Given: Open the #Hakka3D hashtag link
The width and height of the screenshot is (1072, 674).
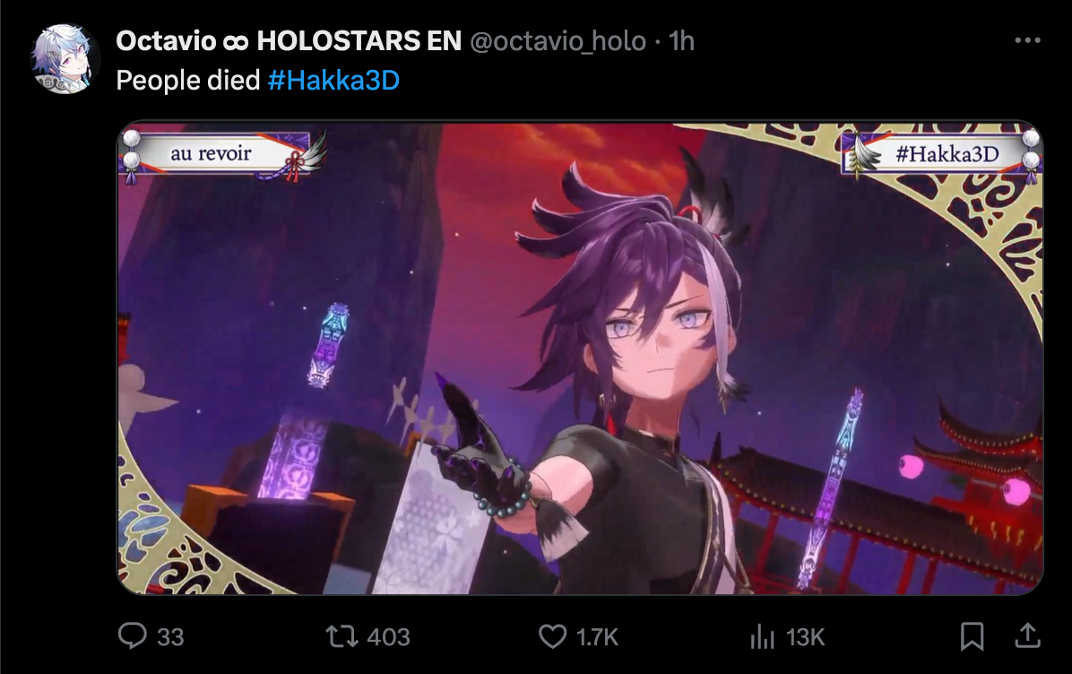Looking at the screenshot, I should point(333,81).
